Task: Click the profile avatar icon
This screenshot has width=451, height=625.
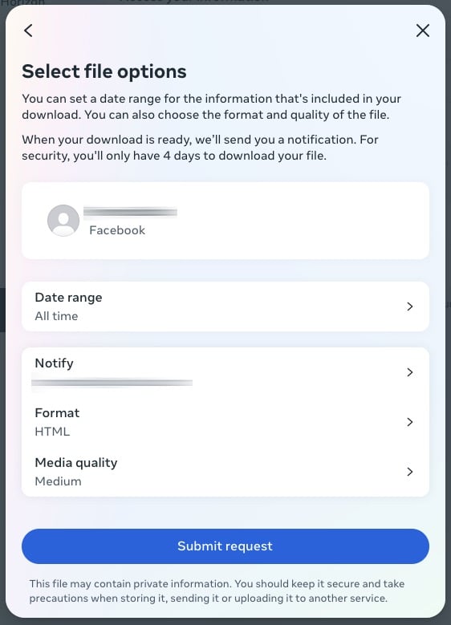Action: pyautogui.click(x=63, y=221)
